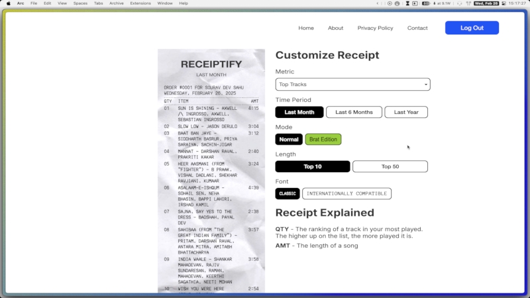Viewport: 530px width, 298px height.
Task: Click the 'Sajna, Say Yes To The Dress' row
Action: [x=211, y=217]
